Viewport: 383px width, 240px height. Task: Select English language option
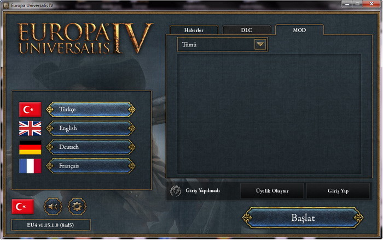click(x=91, y=128)
